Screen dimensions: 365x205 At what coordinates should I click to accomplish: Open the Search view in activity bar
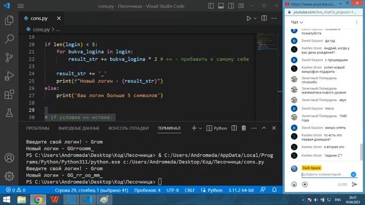pos(9,39)
